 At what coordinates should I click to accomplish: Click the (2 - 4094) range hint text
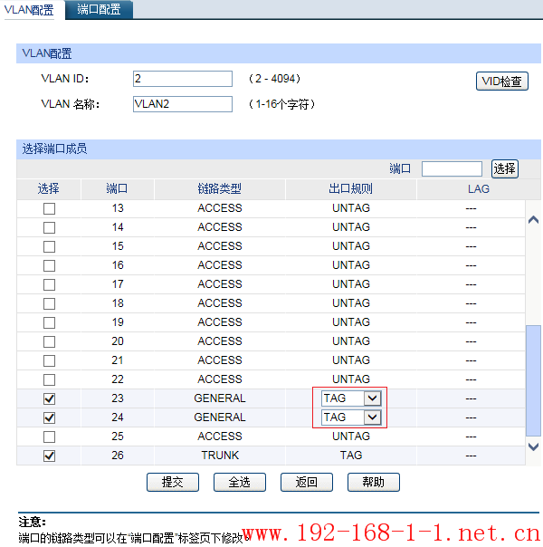tap(274, 79)
